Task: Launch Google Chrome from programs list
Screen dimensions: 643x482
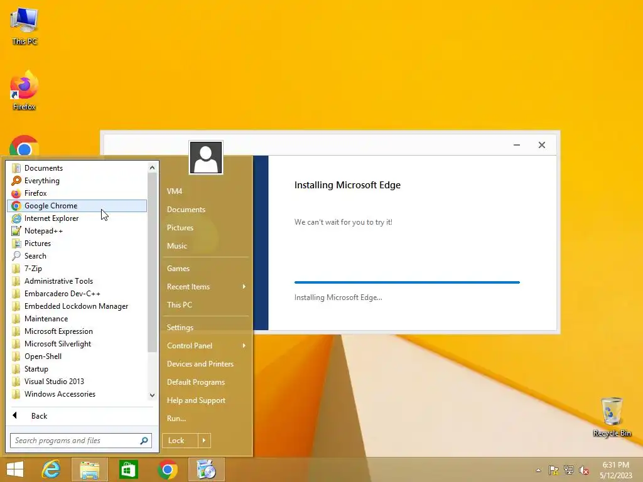Action: (x=77, y=206)
